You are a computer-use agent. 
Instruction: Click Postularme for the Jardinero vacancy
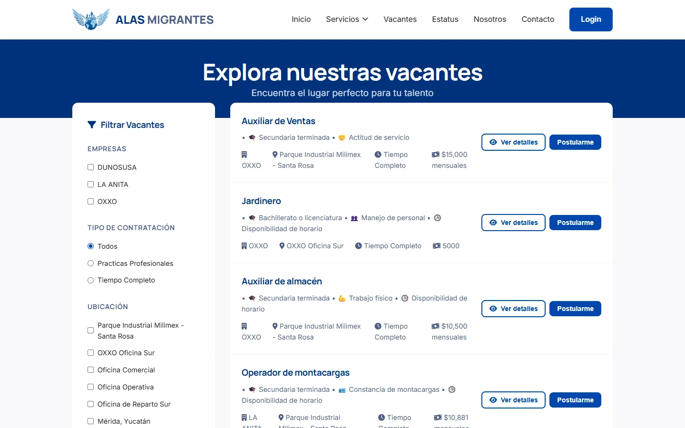(x=575, y=223)
